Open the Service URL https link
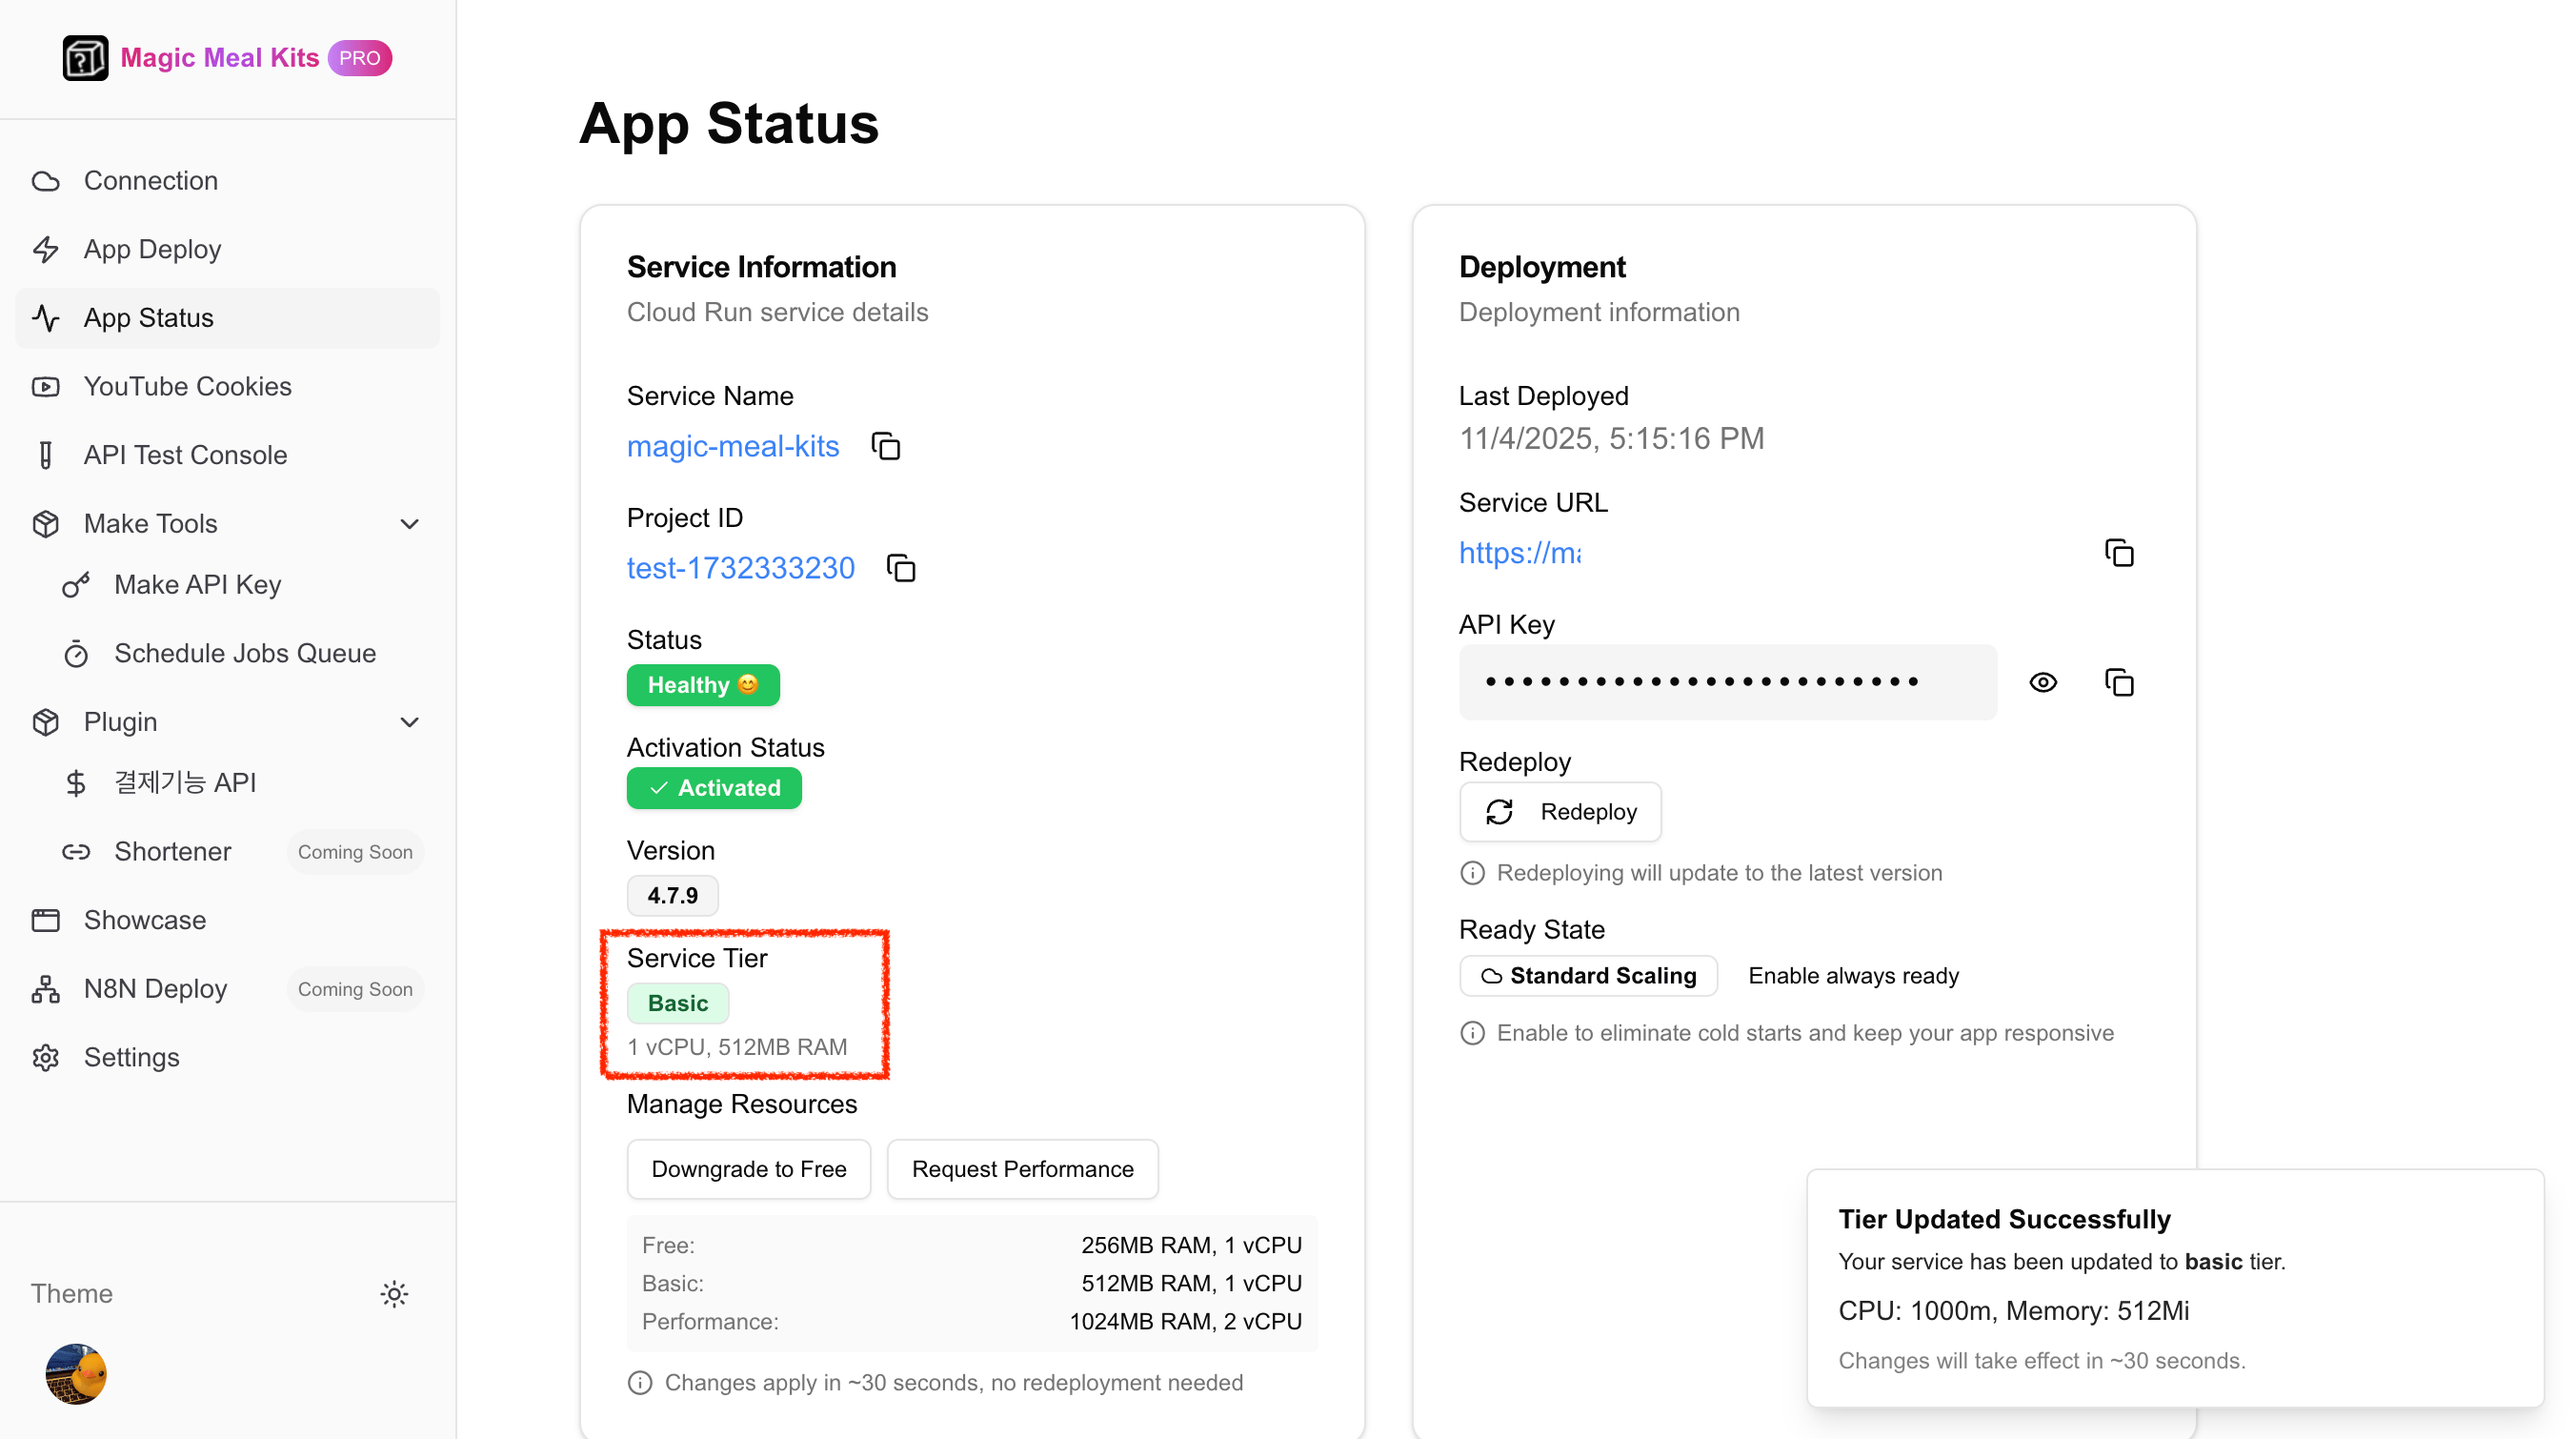 [1520, 553]
